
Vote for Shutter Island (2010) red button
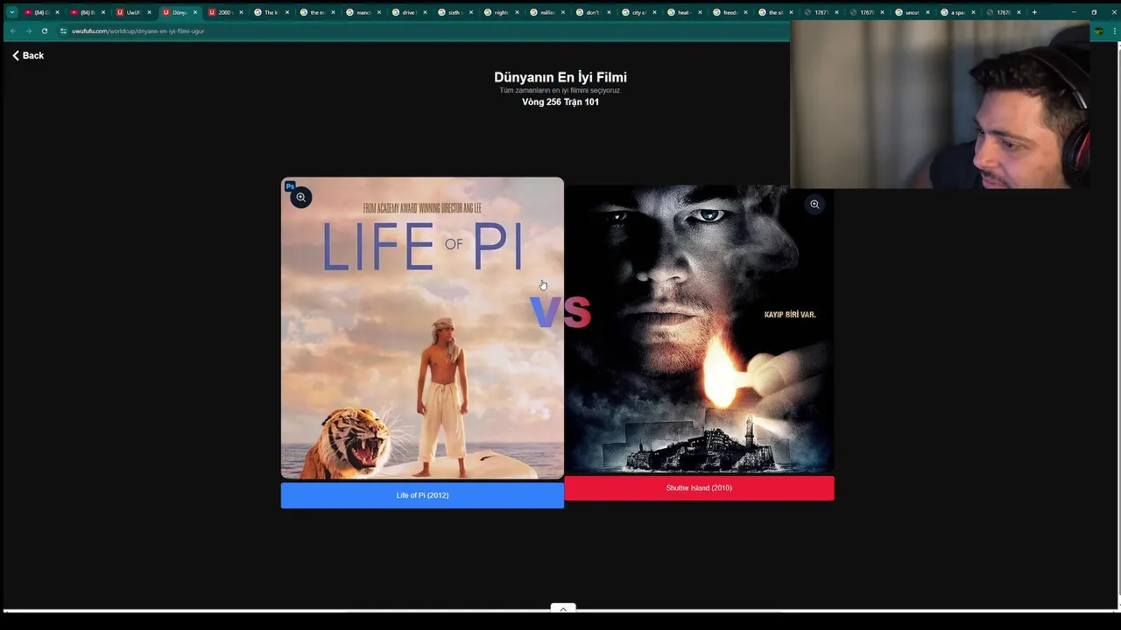(699, 488)
